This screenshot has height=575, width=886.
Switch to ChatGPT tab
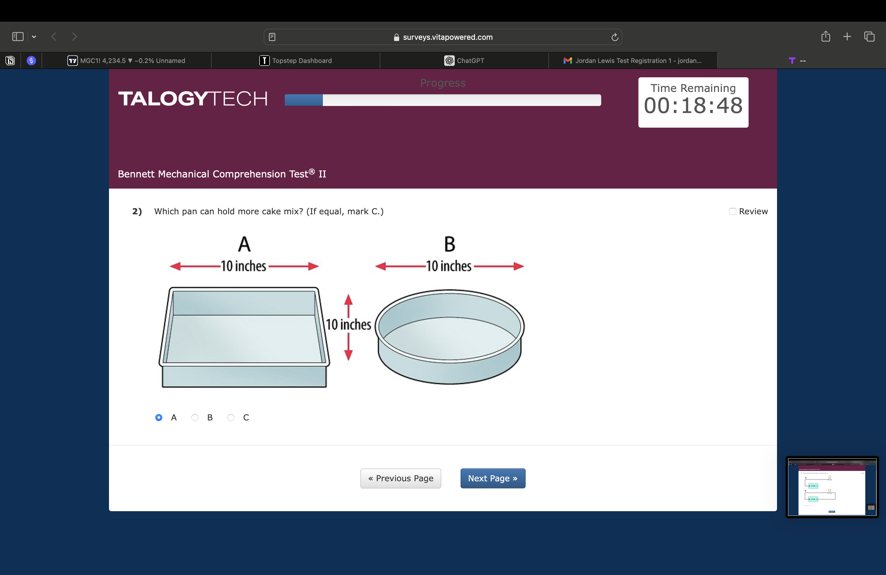[x=464, y=61]
